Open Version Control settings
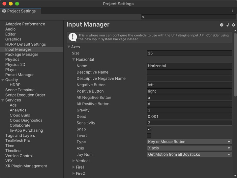The height and width of the screenshot is (178, 237). tap(19, 156)
